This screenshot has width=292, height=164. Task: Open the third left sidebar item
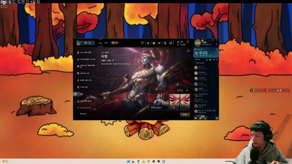pyautogui.click(x=86, y=66)
